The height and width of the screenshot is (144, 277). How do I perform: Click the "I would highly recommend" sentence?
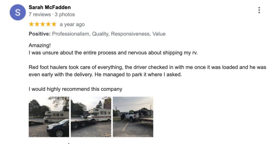pyautogui.click(x=75, y=89)
